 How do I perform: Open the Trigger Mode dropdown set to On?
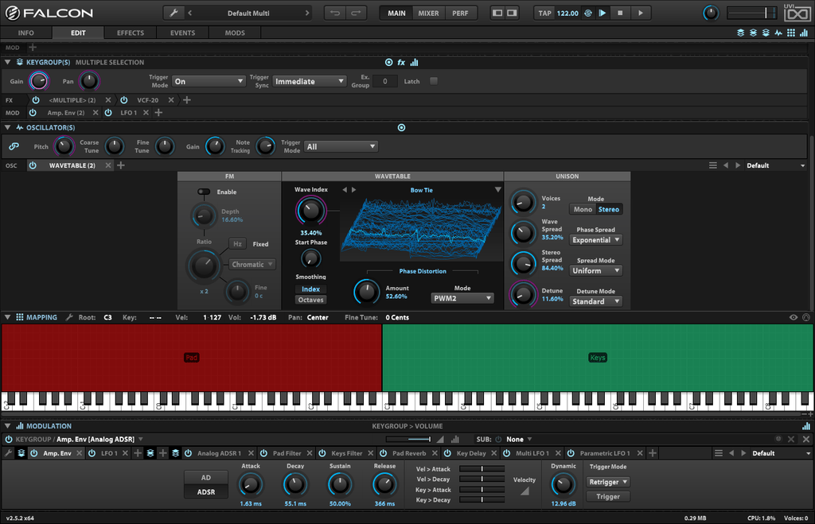(x=209, y=80)
